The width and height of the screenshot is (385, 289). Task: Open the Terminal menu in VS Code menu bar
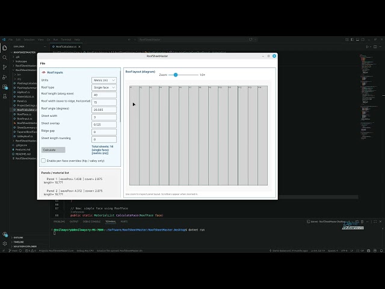point(66,40)
